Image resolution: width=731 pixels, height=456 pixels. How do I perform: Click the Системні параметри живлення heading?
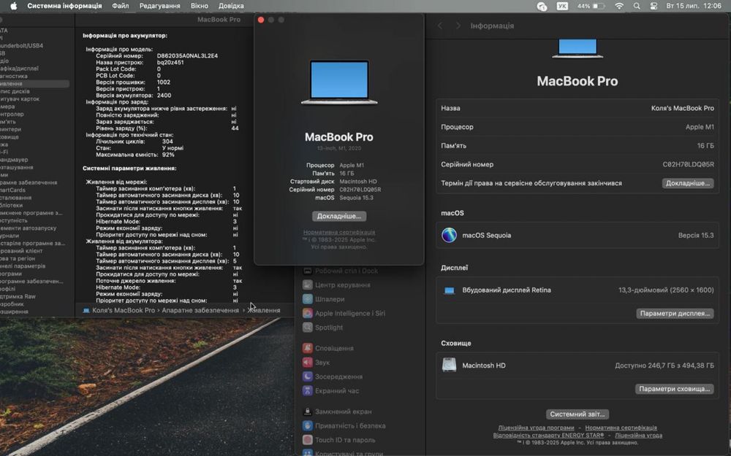coord(129,169)
